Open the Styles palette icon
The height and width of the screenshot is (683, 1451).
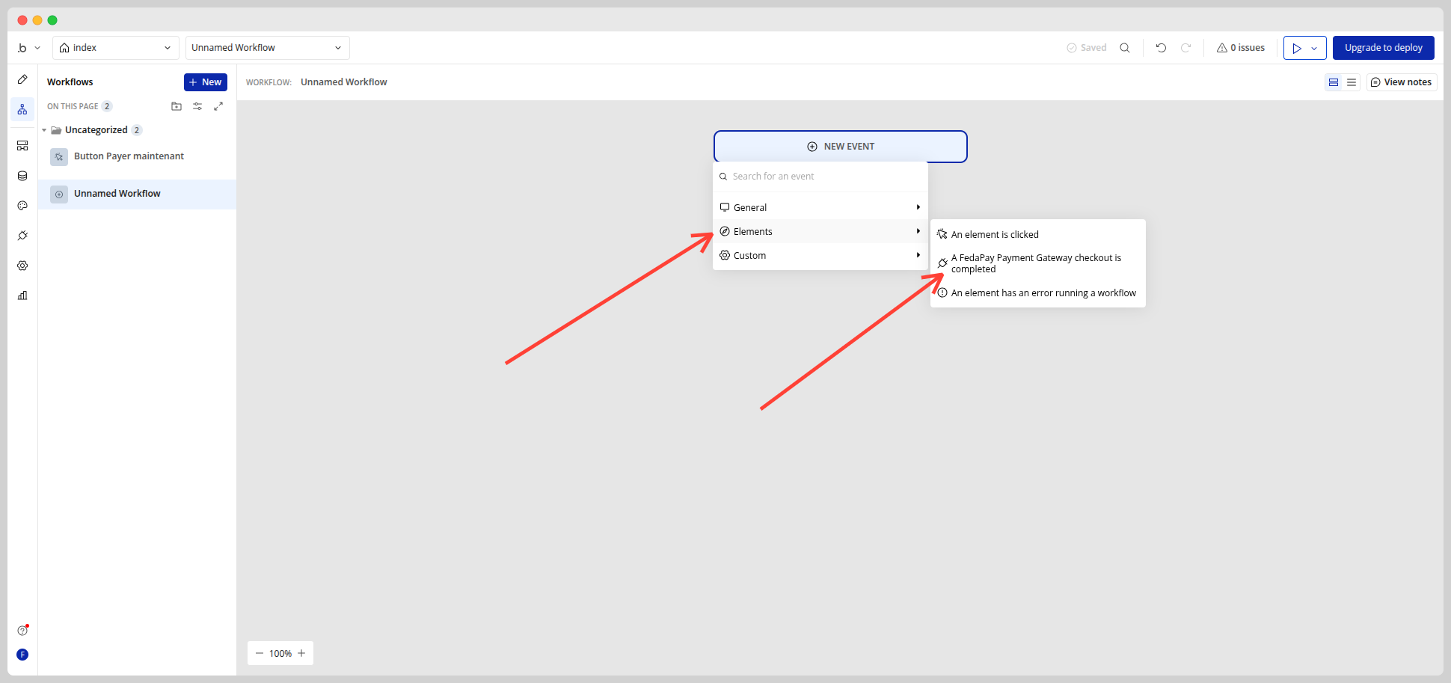tap(22, 206)
